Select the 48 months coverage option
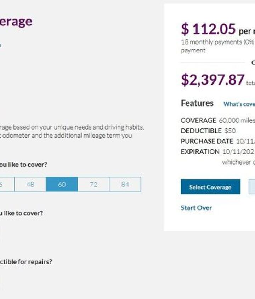This screenshot has width=255, height=299. coord(30,184)
